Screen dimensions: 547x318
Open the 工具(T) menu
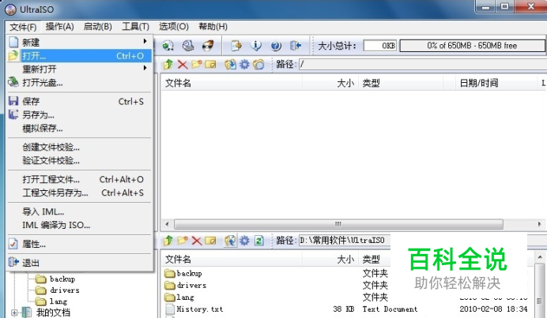(135, 27)
